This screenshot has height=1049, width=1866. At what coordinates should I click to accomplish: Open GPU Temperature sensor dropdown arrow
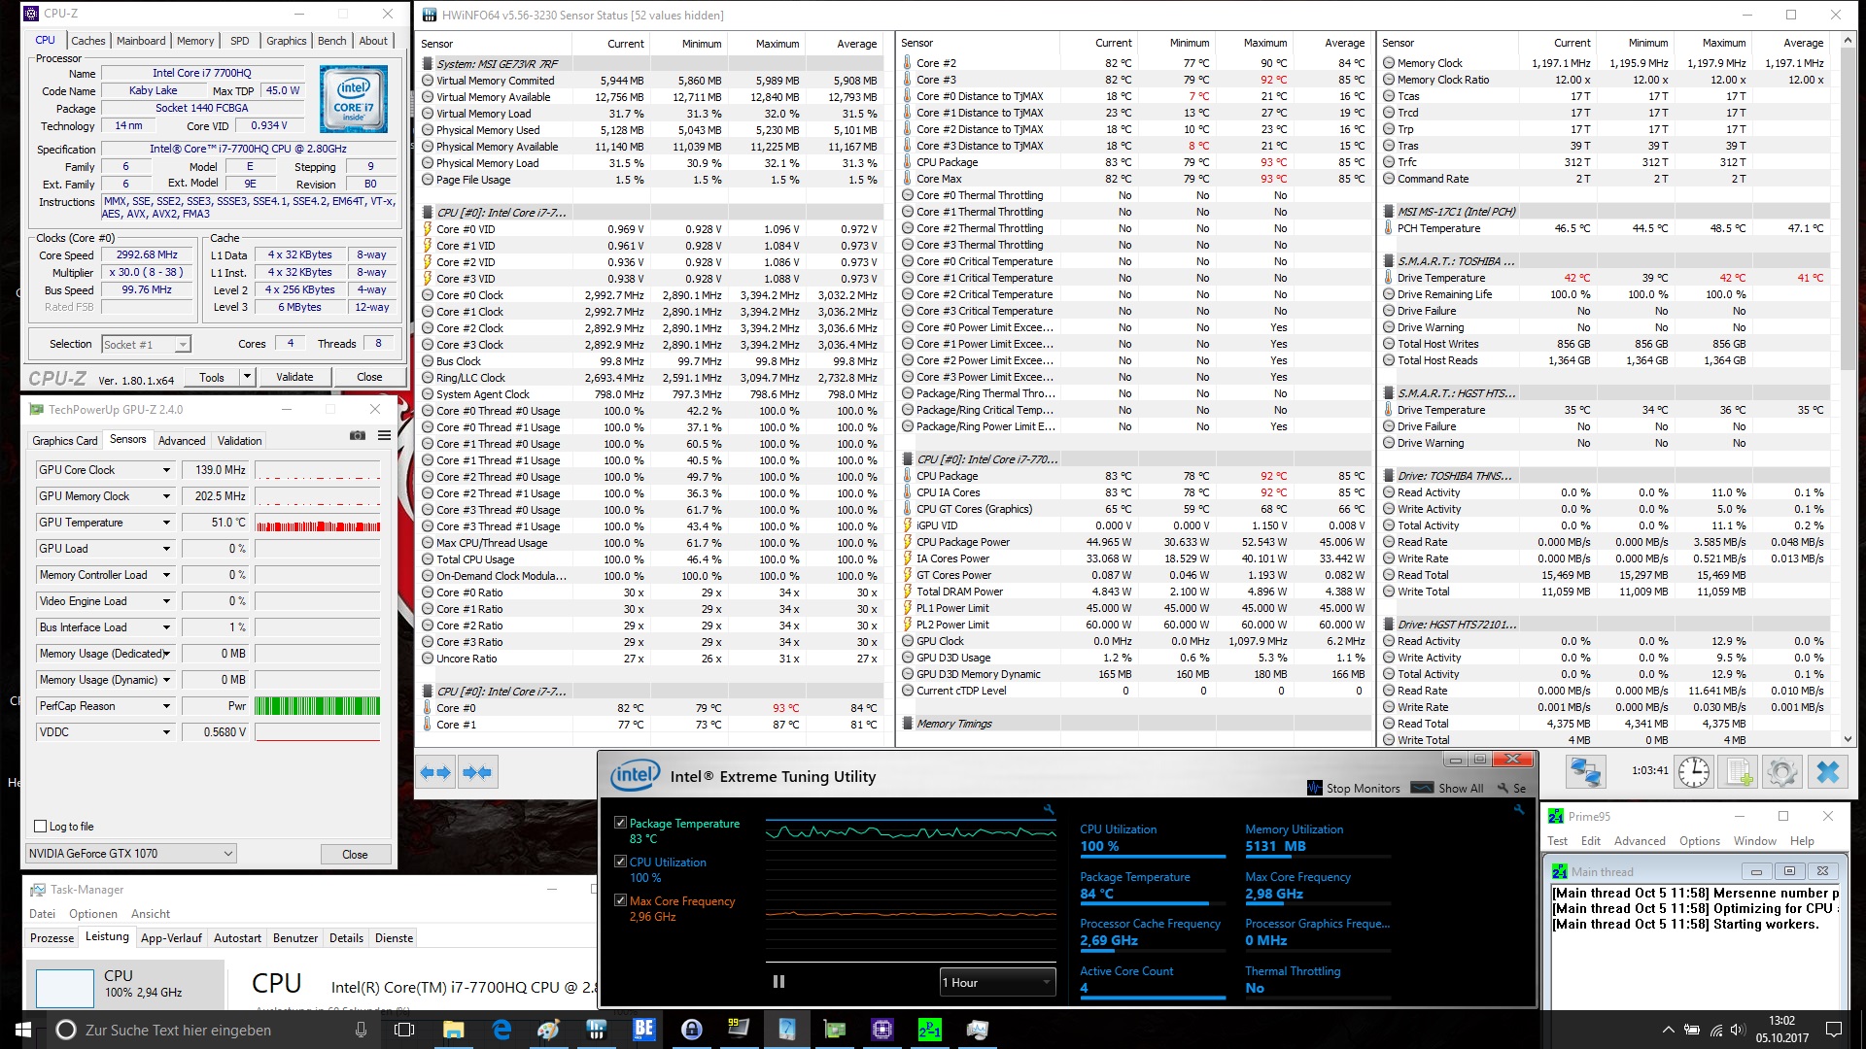pos(166,523)
